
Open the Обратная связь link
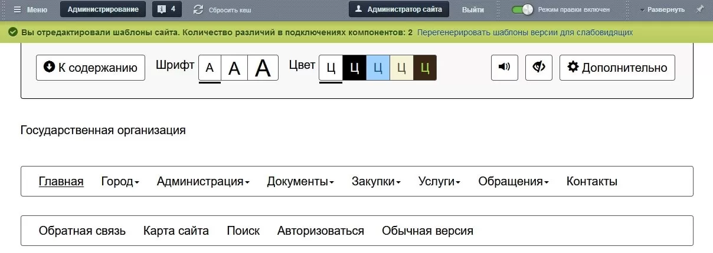coord(82,231)
